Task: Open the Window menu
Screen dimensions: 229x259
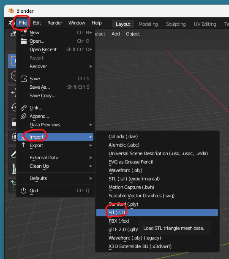Action: (x=77, y=23)
